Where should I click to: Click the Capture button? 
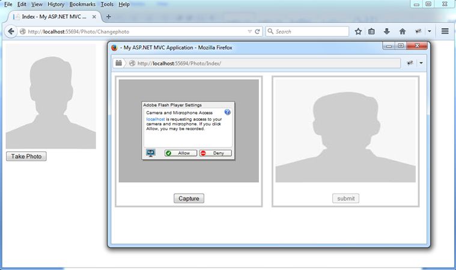click(x=189, y=198)
